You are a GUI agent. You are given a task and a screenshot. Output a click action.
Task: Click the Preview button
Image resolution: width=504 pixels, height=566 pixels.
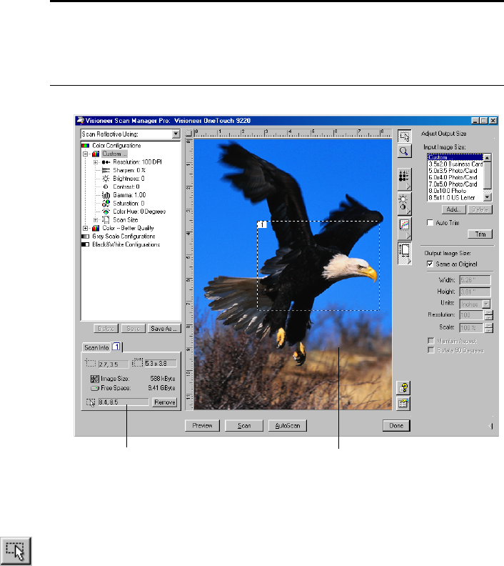pos(201,426)
